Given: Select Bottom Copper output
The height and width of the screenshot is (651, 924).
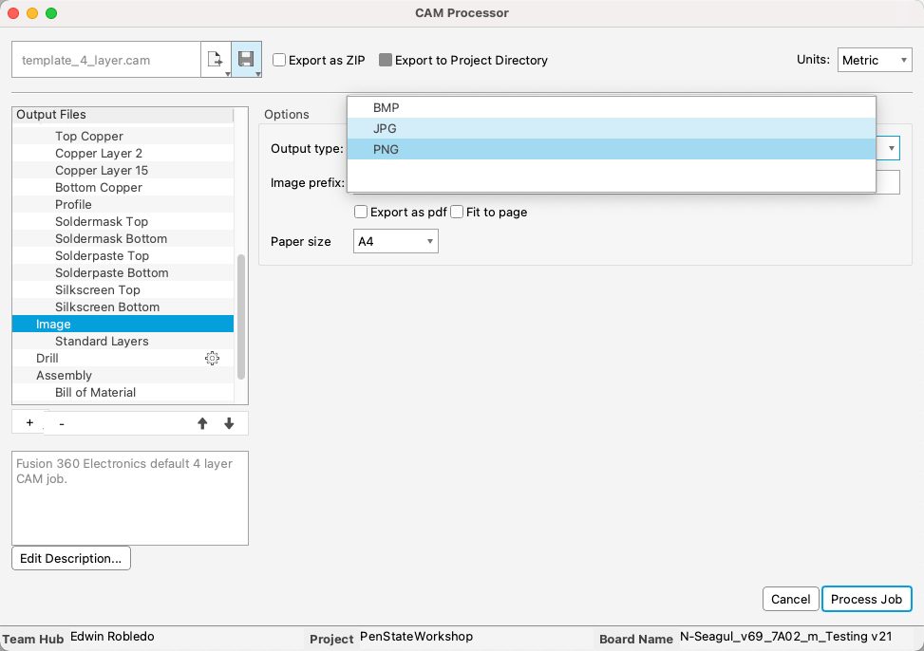Looking at the screenshot, I should (123, 187).
